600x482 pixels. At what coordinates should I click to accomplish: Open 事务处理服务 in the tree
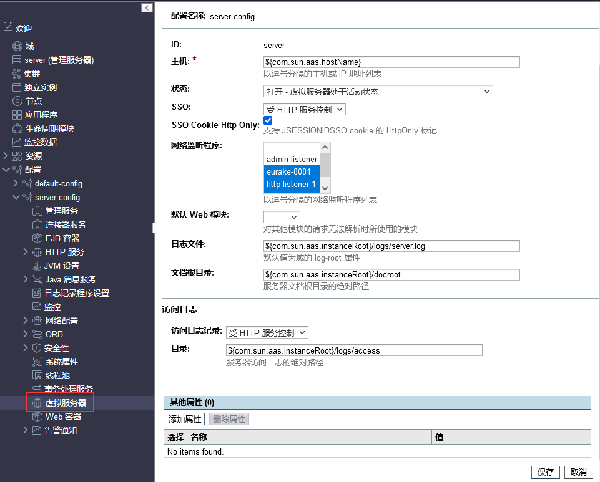click(x=69, y=389)
